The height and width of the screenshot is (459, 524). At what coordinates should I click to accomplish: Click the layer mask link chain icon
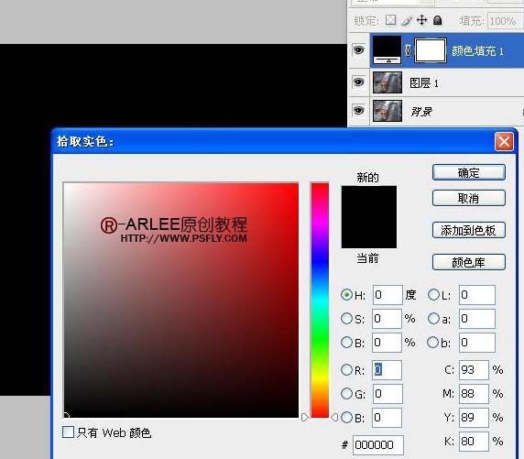pos(408,50)
